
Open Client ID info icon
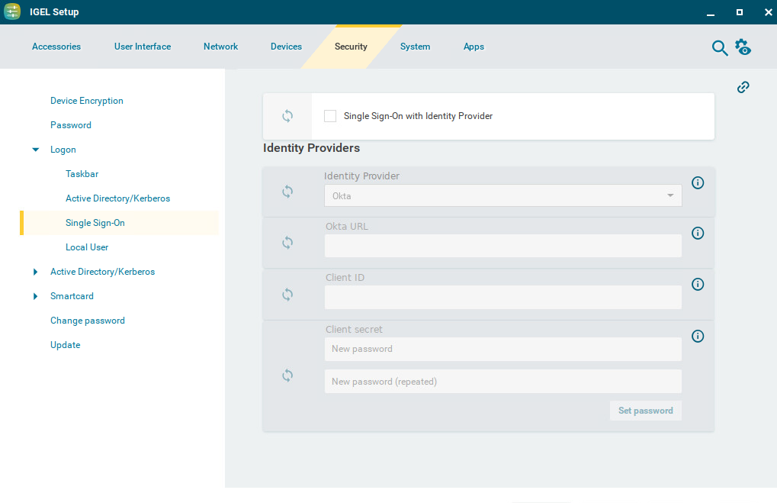pyautogui.click(x=698, y=284)
